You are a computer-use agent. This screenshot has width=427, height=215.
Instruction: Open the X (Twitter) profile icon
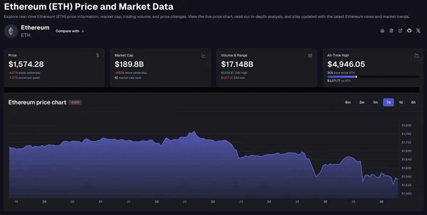(418, 31)
